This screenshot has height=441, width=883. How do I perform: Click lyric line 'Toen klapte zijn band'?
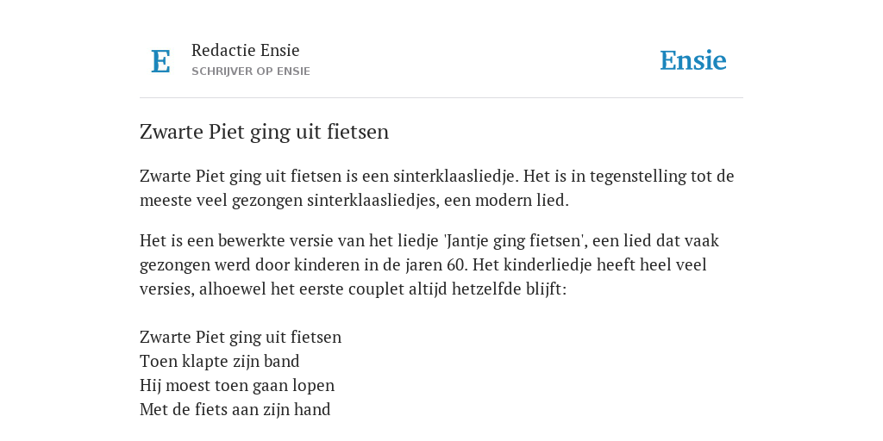click(220, 361)
